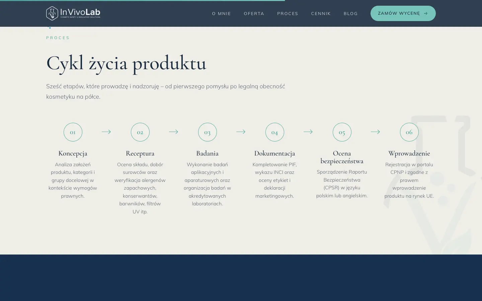Viewport: 482px width, 301px height.
Task: Click the Wprowadzenie step title
Action: pyautogui.click(x=409, y=154)
